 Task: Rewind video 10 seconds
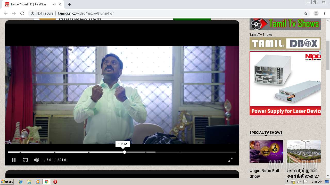[x=25, y=160]
